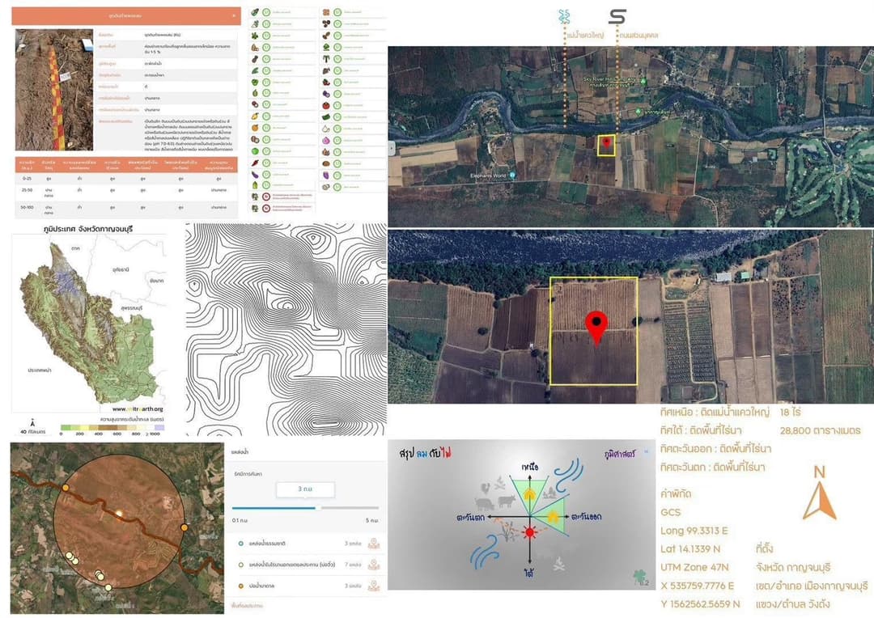
Task: Open the soil profile photo with checkered scale
Action: [x=54, y=90]
